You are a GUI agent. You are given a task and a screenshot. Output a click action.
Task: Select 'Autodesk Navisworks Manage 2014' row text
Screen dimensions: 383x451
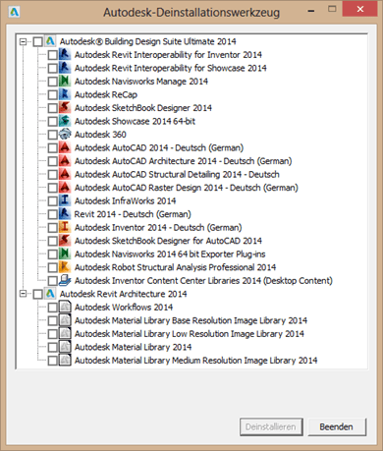(141, 82)
